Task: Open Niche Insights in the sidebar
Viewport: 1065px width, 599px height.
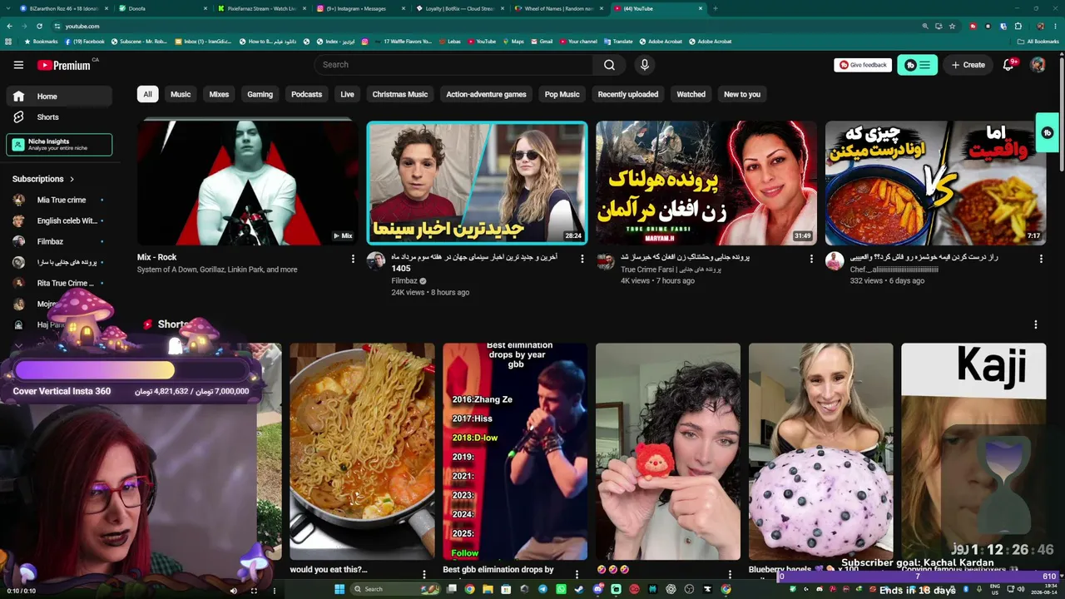Action: (x=59, y=145)
